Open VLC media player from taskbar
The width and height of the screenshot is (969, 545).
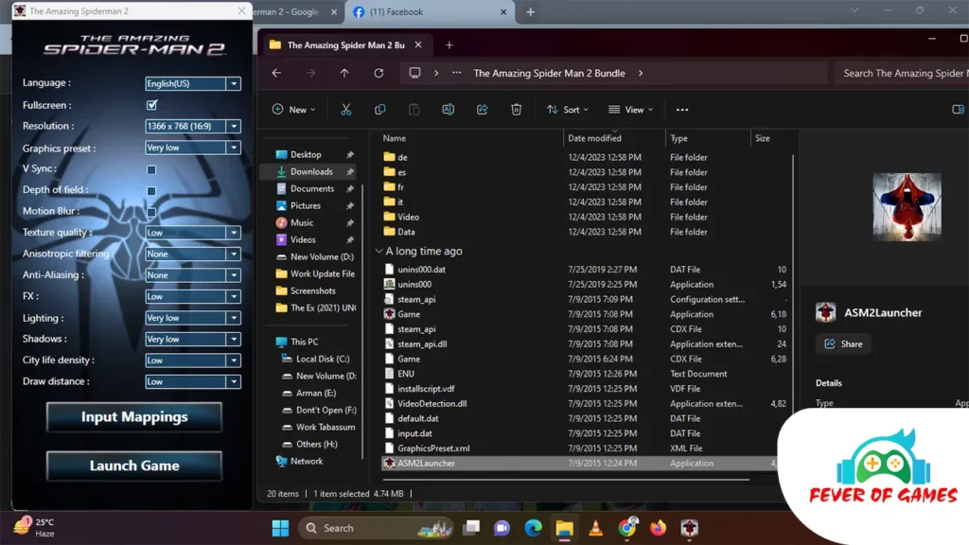(596, 528)
